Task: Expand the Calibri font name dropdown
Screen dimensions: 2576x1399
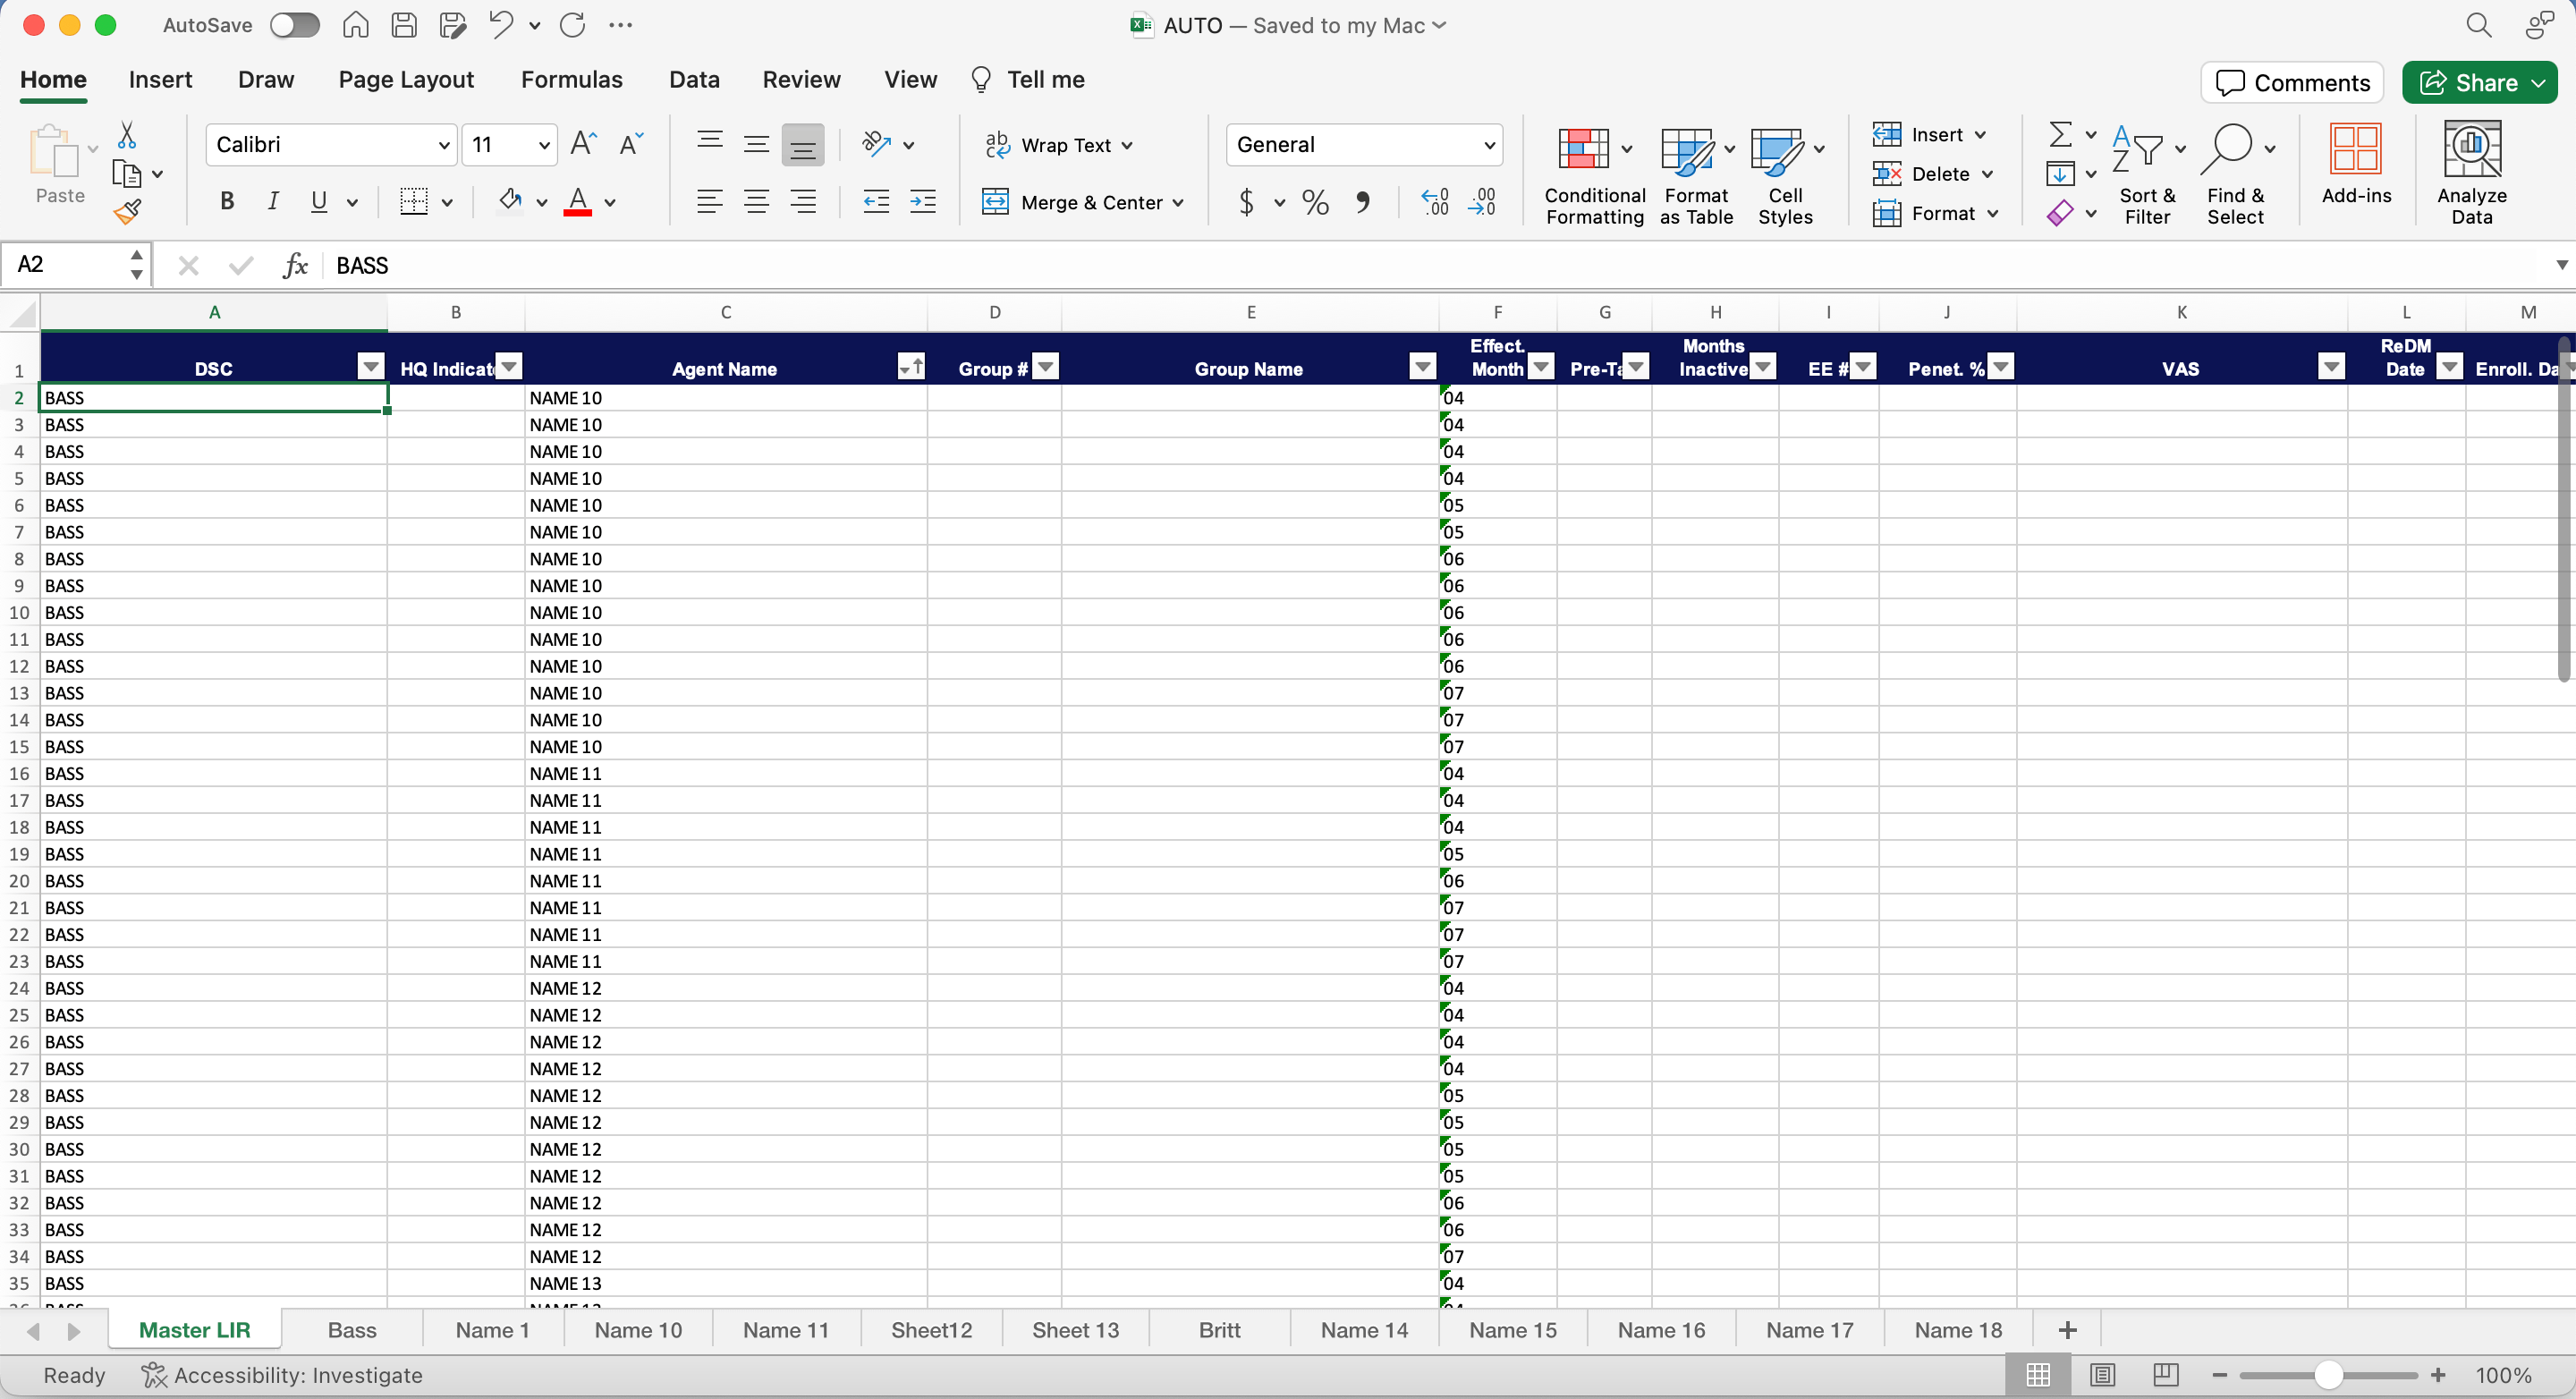Action: click(x=444, y=145)
